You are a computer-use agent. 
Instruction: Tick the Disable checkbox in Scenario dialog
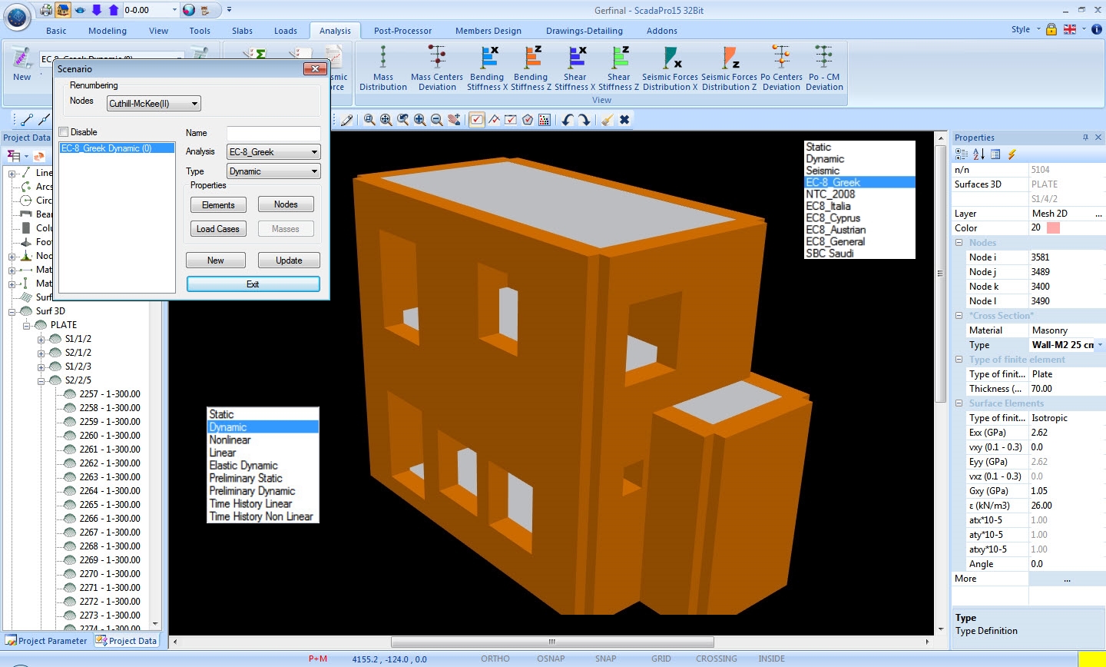point(65,132)
